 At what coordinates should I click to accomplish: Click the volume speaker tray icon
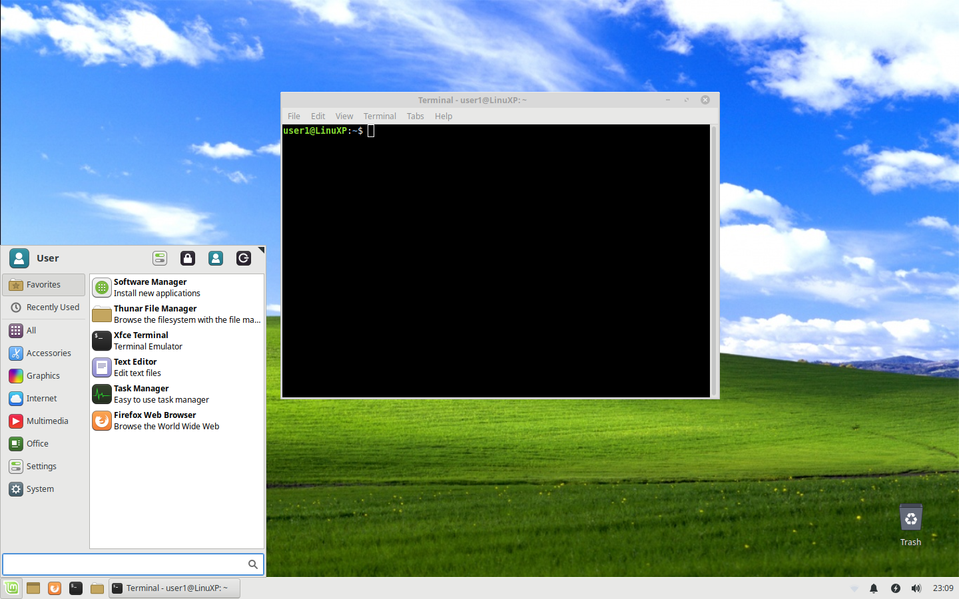point(916,588)
